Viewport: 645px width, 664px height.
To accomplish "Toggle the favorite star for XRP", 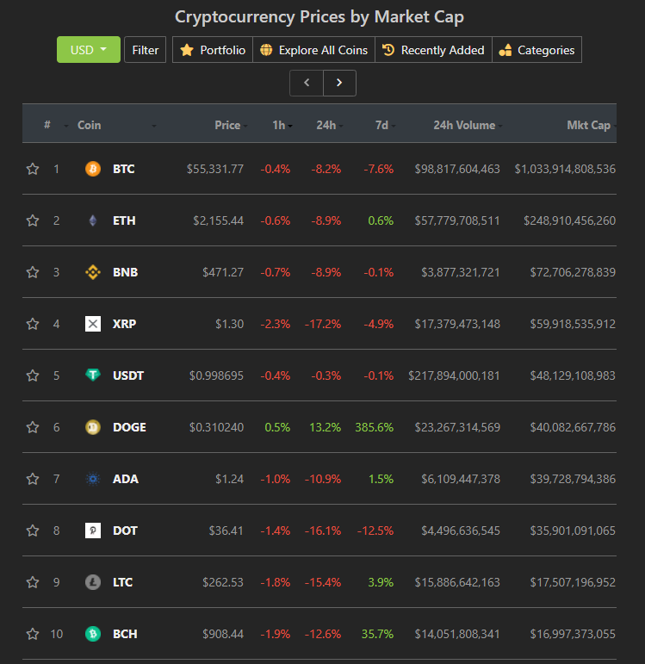I will coord(33,324).
